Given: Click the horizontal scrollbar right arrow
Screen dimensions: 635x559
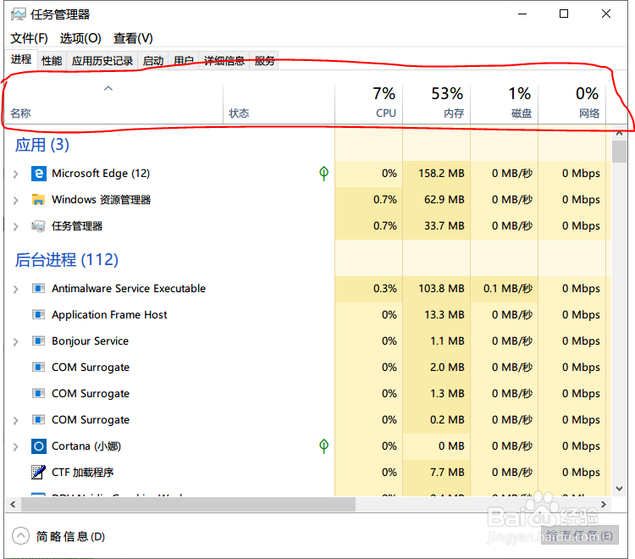Looking at the screenshot, I should pos(604,504).
